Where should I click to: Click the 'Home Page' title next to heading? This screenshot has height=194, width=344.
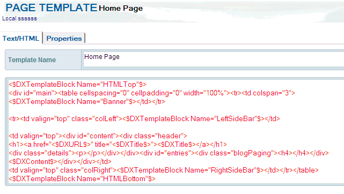[121, 9]
